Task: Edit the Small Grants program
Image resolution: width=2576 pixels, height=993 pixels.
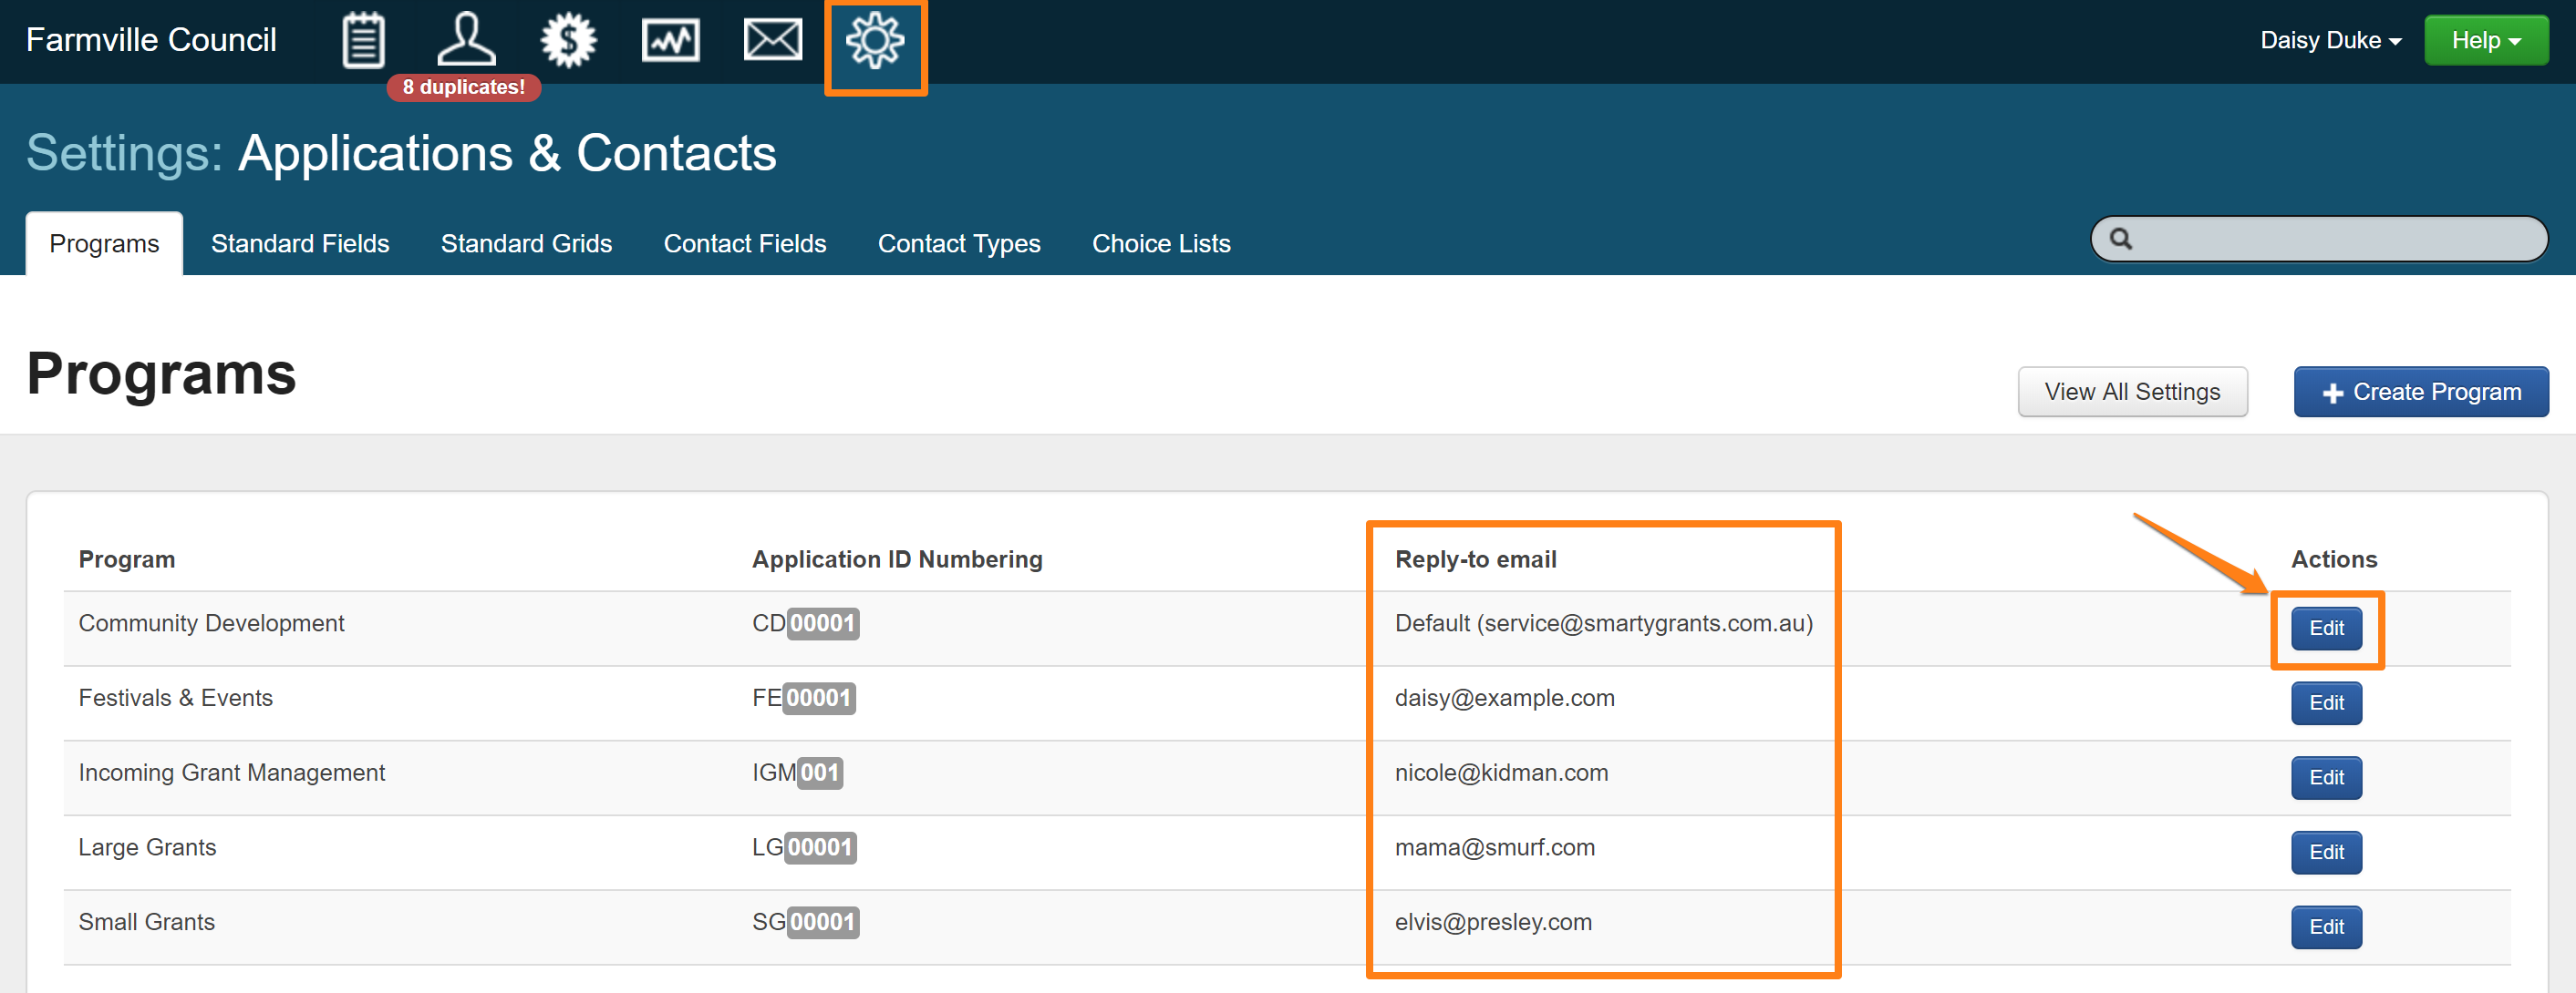Action: (2325, 927)
